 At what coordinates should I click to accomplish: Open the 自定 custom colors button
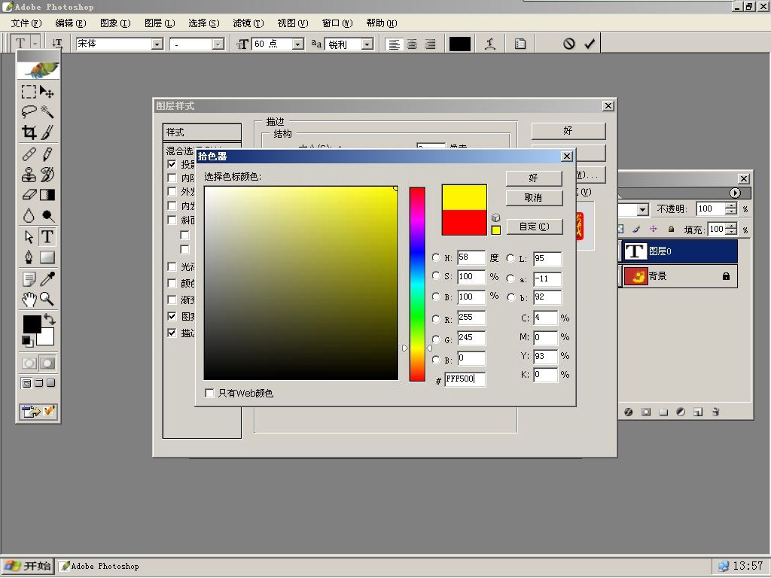(x=534, y=227)
